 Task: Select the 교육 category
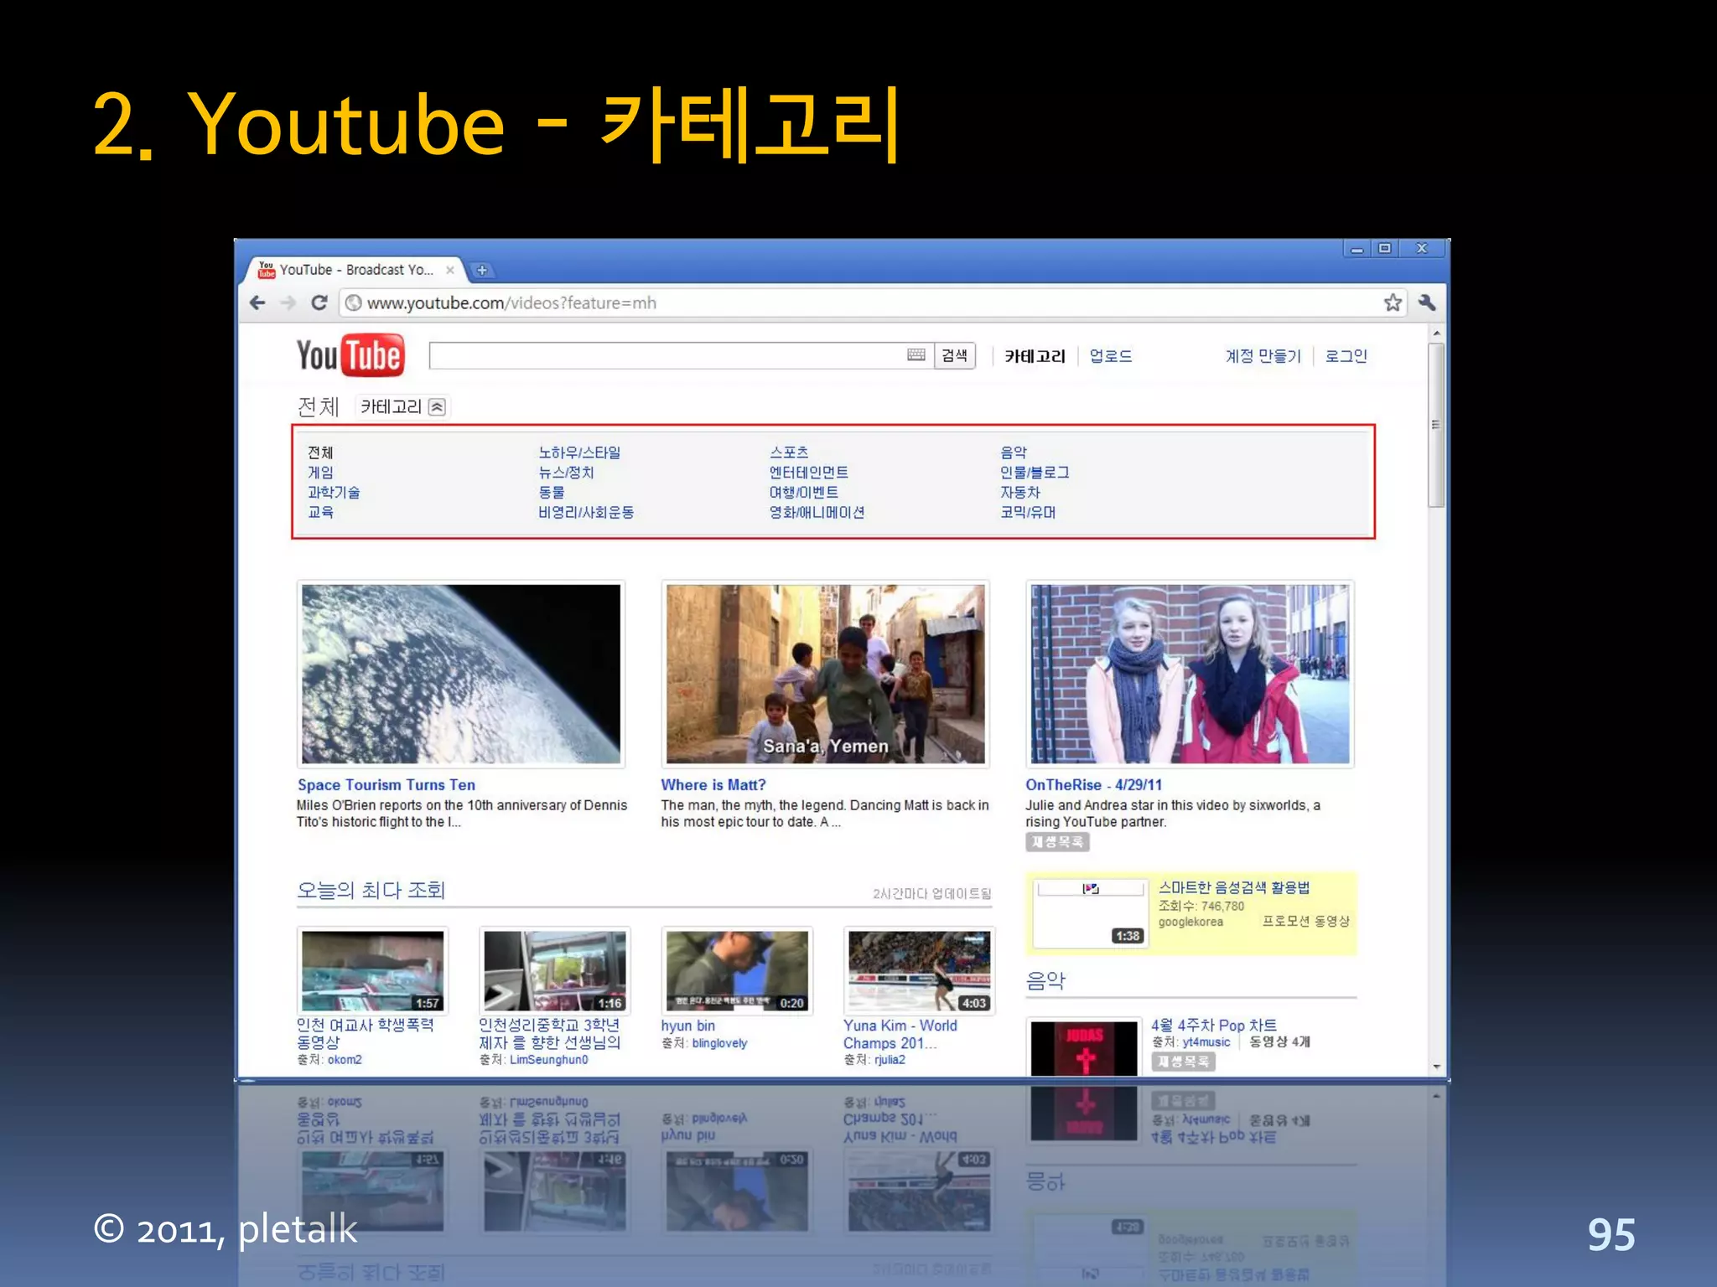click(x=320, y=512)
